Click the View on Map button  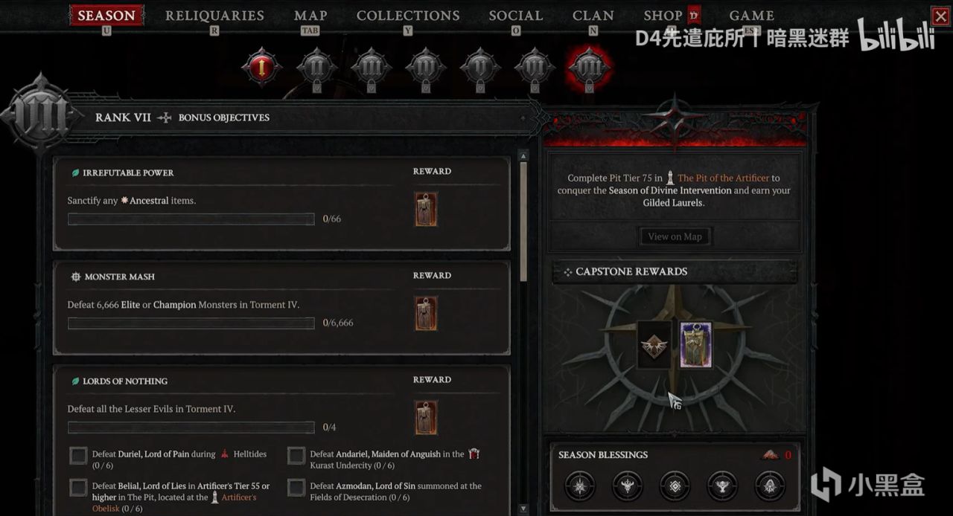675,236
